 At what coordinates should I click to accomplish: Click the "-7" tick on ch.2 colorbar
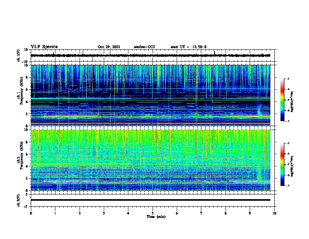click(x=288, y=186)
